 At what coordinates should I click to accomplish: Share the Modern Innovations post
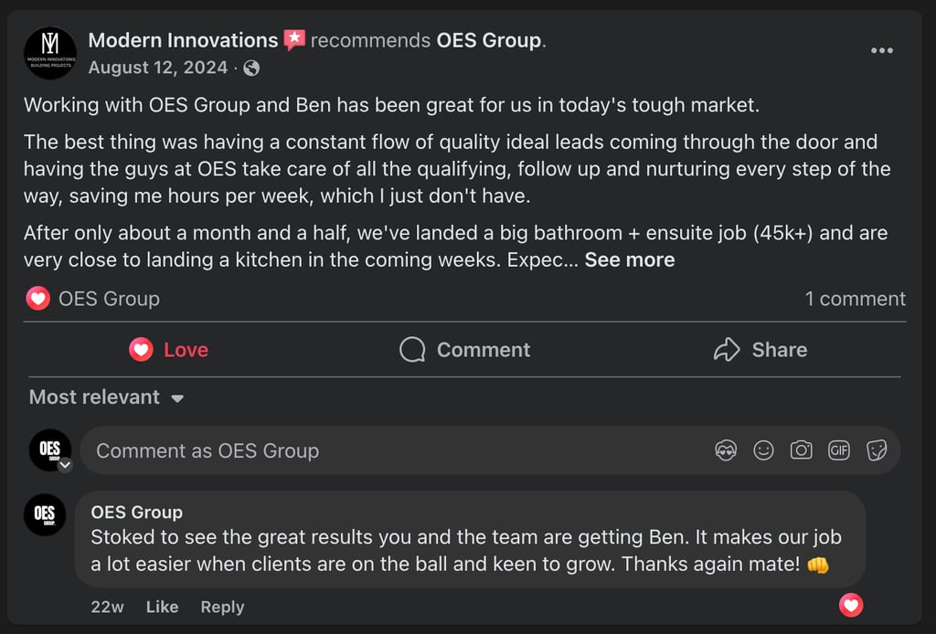click(x=760, y=350)
